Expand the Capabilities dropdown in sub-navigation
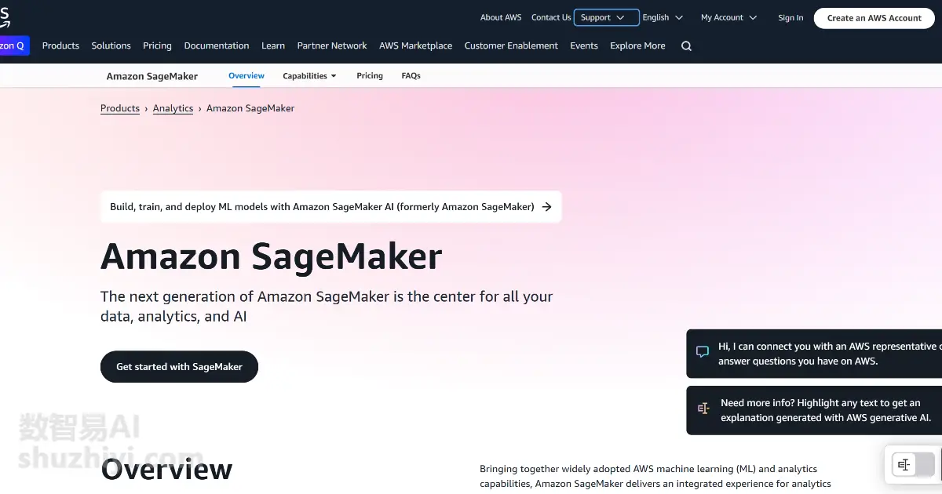The width and height of the screenshot is (942, 494). [309, 76]
